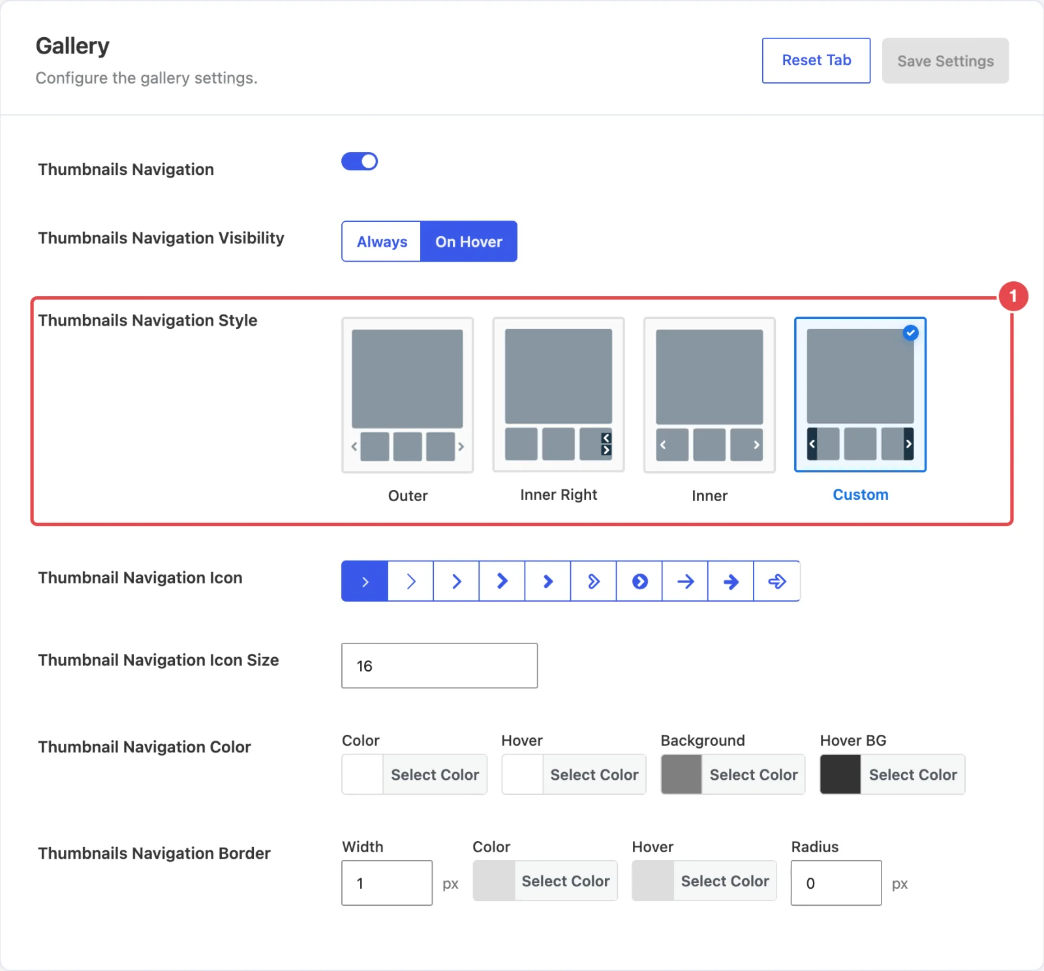Image resolution: width=1044 pixels, height=971 pixels.
Task: Choose the outlined arrow icon at row end
Action: click(776, 581)
